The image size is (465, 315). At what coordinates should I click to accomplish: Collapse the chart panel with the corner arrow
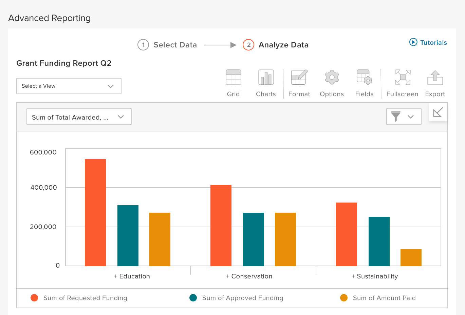(x=438, y=112)
